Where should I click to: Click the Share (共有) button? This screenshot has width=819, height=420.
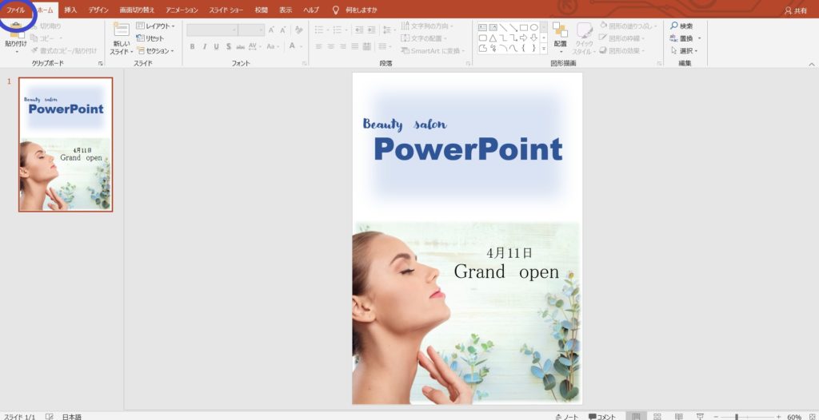796,10
